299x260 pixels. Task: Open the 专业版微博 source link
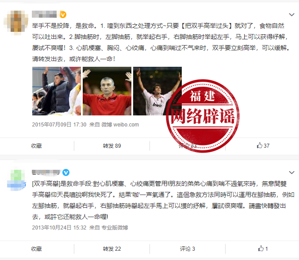(x=115, y=228)
